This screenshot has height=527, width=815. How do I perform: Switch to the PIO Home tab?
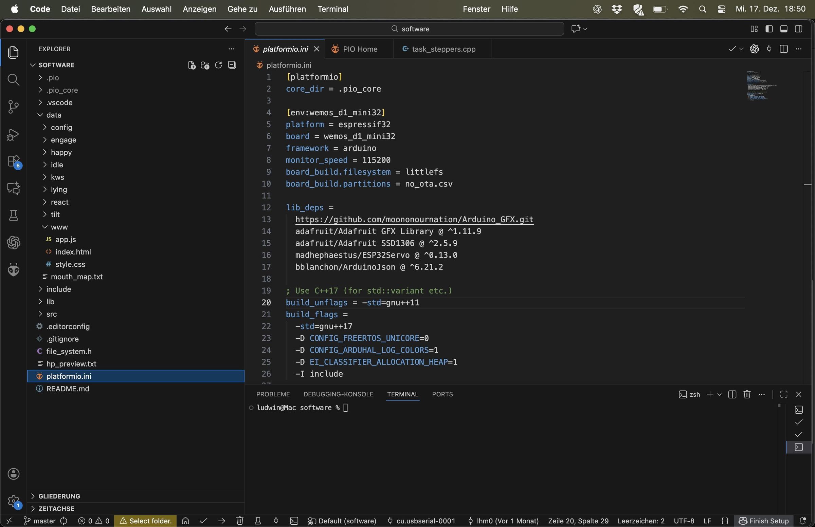point(359,49)
